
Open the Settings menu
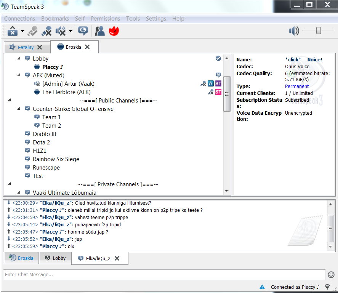click(x=156, y=19)
